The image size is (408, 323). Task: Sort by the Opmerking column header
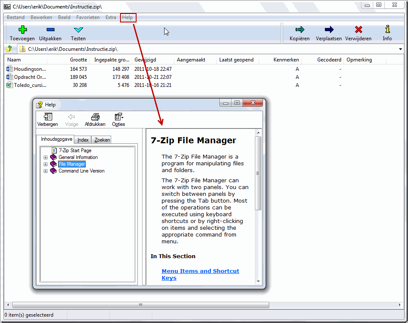(x=365, y=60)
